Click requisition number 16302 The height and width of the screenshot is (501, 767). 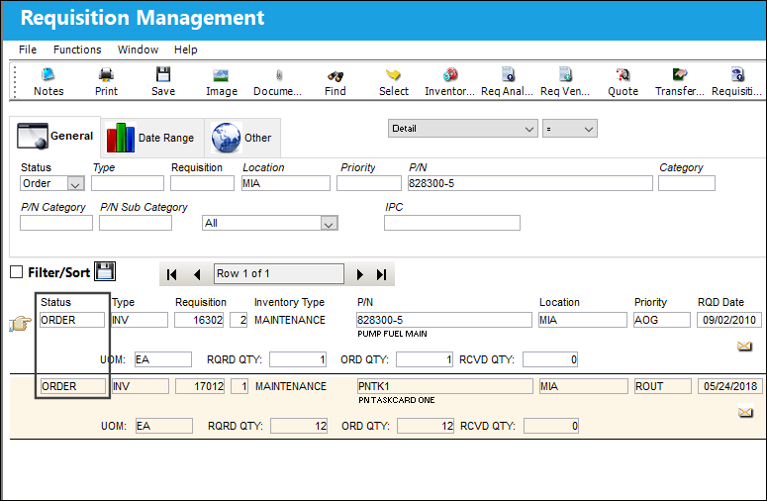199,320
